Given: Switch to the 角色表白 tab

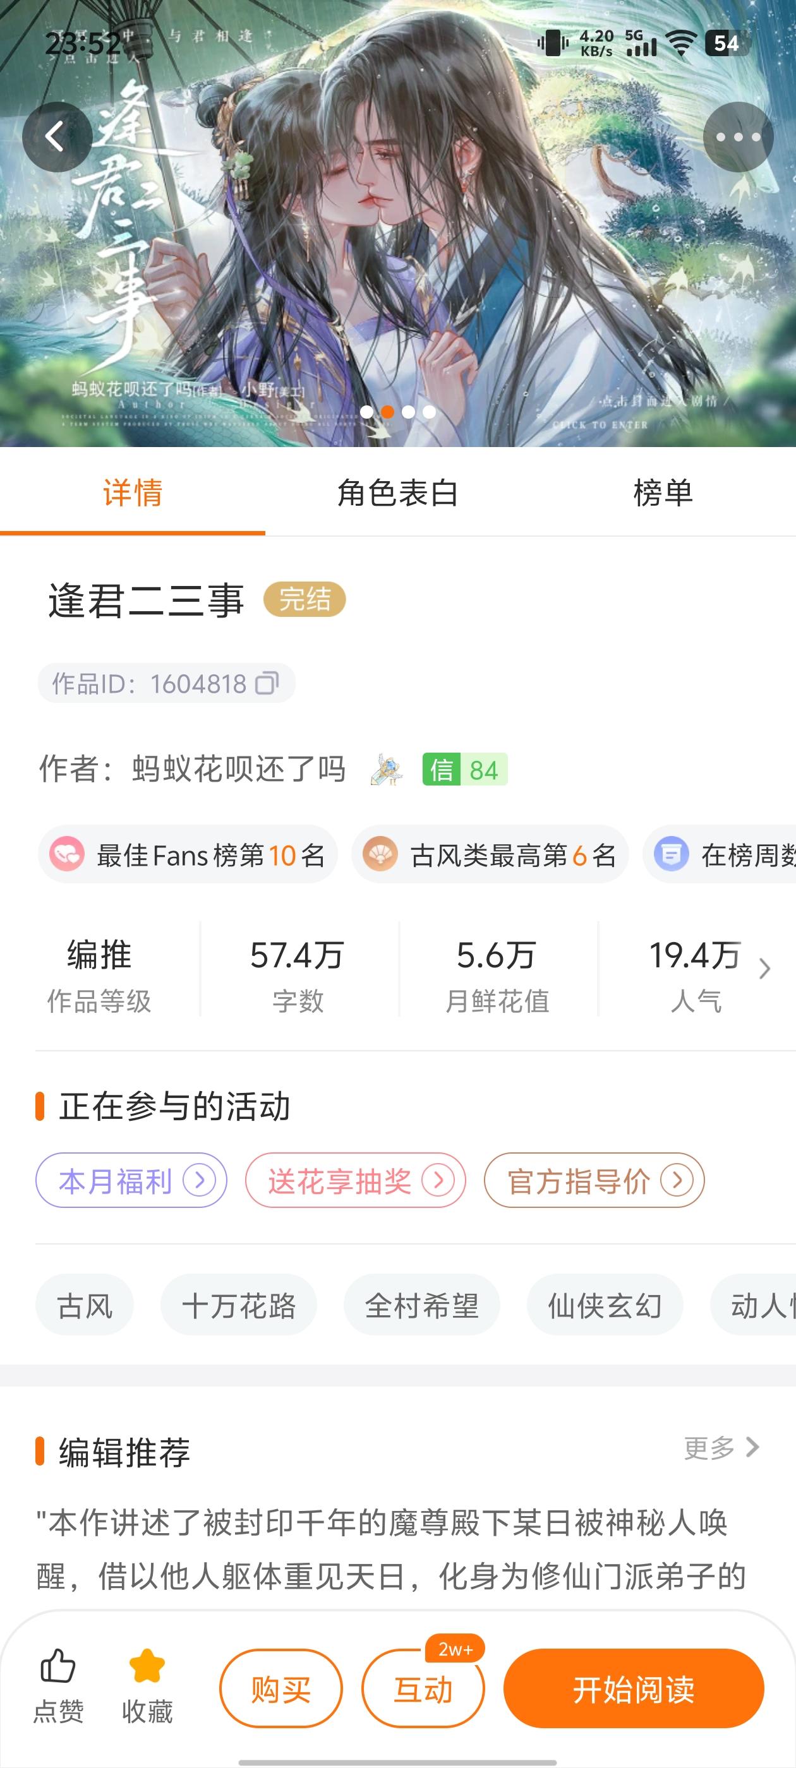Looking at the screenshot, I should [x=397, y=493].
